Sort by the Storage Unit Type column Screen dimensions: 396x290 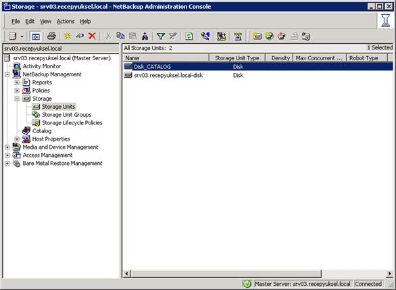(x=237, y=58)
